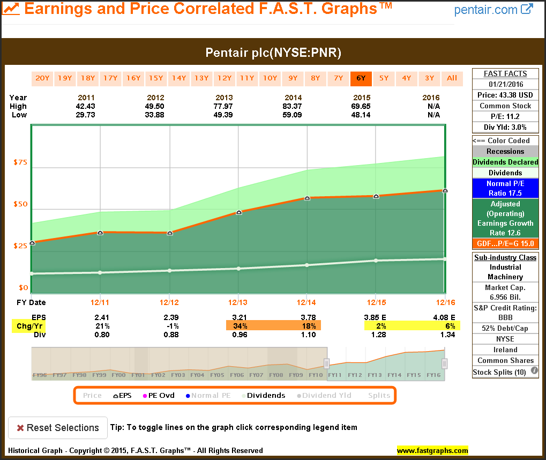
Task: Click the left handle of the timeline range slider
Action: (x=326, y=364)
